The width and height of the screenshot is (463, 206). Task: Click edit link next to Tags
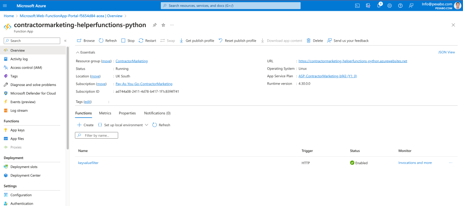88,102
